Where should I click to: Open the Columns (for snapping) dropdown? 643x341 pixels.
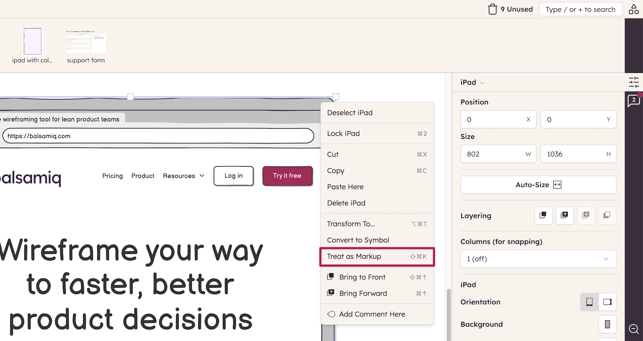tap(538, 259)
